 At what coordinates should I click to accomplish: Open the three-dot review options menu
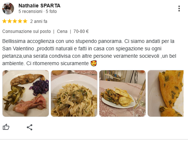pyautogui.click(x=179, y=9)
